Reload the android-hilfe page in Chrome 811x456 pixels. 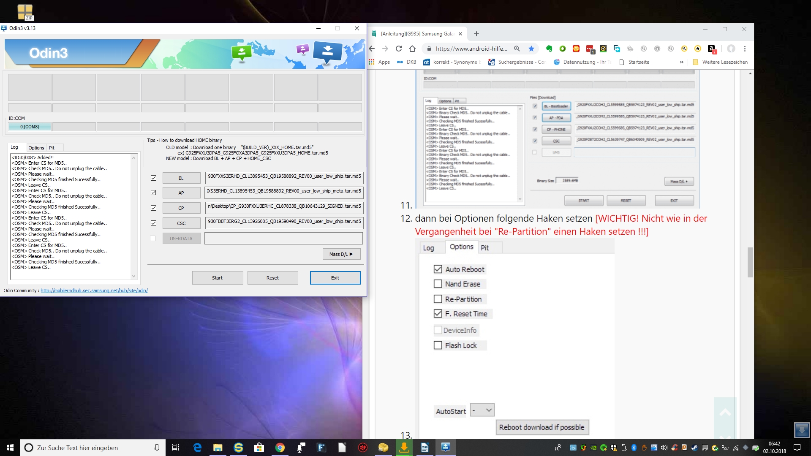pos(398,49)
